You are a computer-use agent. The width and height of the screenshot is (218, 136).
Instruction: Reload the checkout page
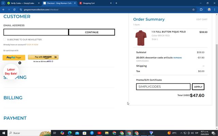pos(14,10)
